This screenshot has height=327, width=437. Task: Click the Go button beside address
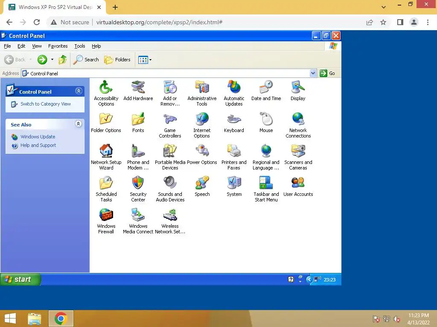pyautogui.click(x=327, y=73)
